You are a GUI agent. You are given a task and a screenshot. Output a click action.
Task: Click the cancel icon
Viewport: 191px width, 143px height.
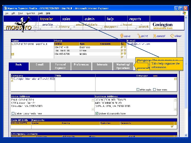[x=155, y=36]
